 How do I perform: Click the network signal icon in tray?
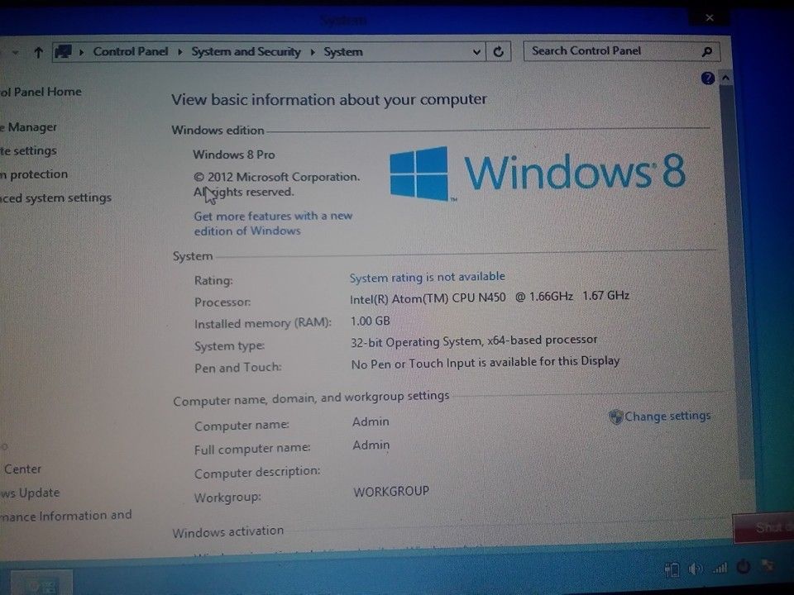(x=720, y=569)
